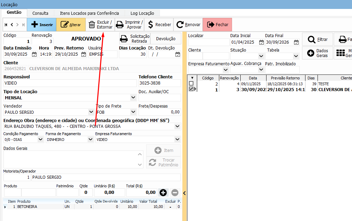Expand the Vendedor dropdown list
Screen dimensions: 352x221
(91, 112)
